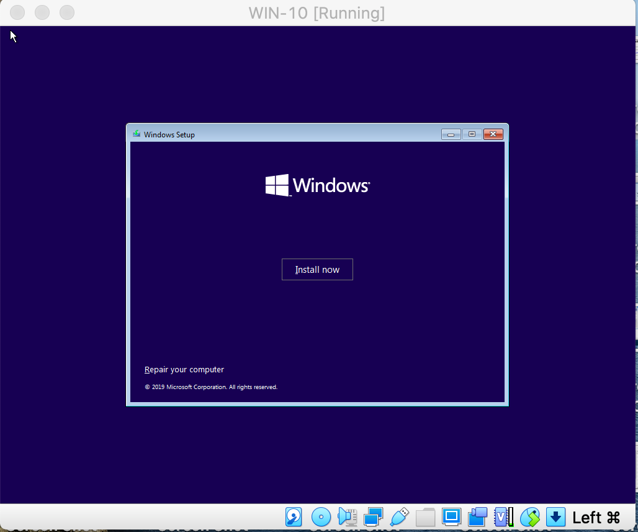Minimize the Windows Setup dialog
638x532 pixels.
pyautogui.click(x=451, y=134)
